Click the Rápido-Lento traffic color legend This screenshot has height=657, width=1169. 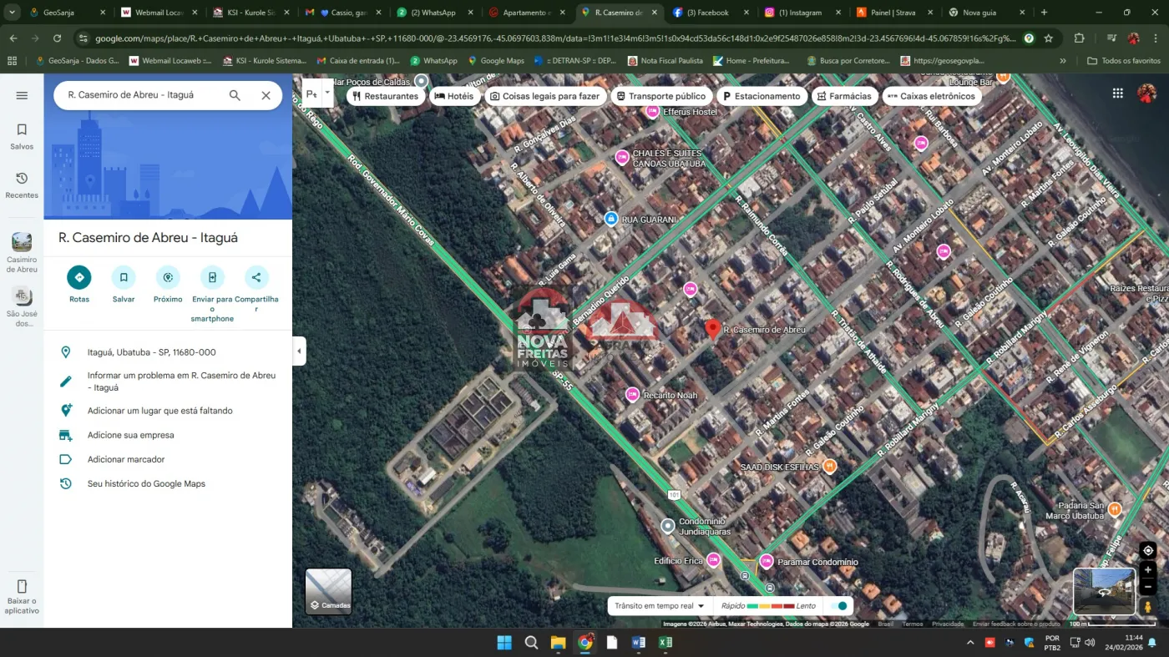click(x=770, y=605)
